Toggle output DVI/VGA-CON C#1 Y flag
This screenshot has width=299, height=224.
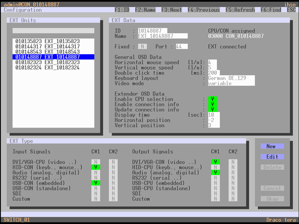pos(216,162)
